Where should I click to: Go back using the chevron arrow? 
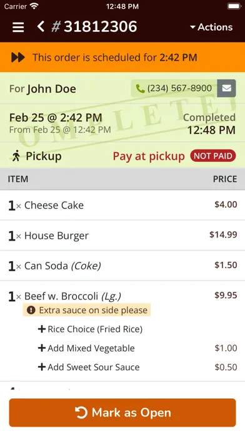click(41, 27)
